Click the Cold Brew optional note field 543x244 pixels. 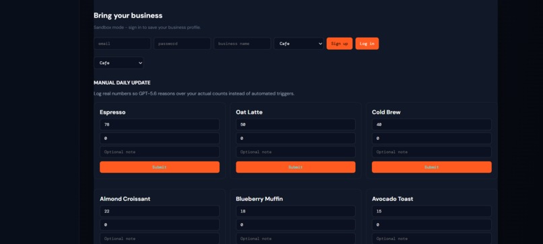pos(432,152)
